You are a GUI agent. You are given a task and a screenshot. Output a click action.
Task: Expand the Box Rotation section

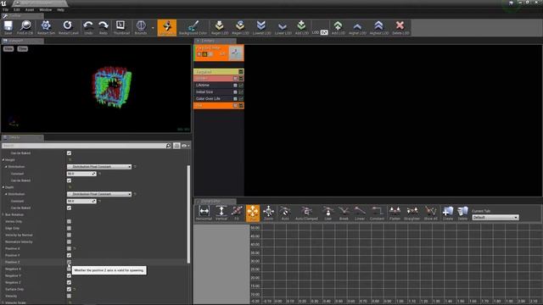3,214
